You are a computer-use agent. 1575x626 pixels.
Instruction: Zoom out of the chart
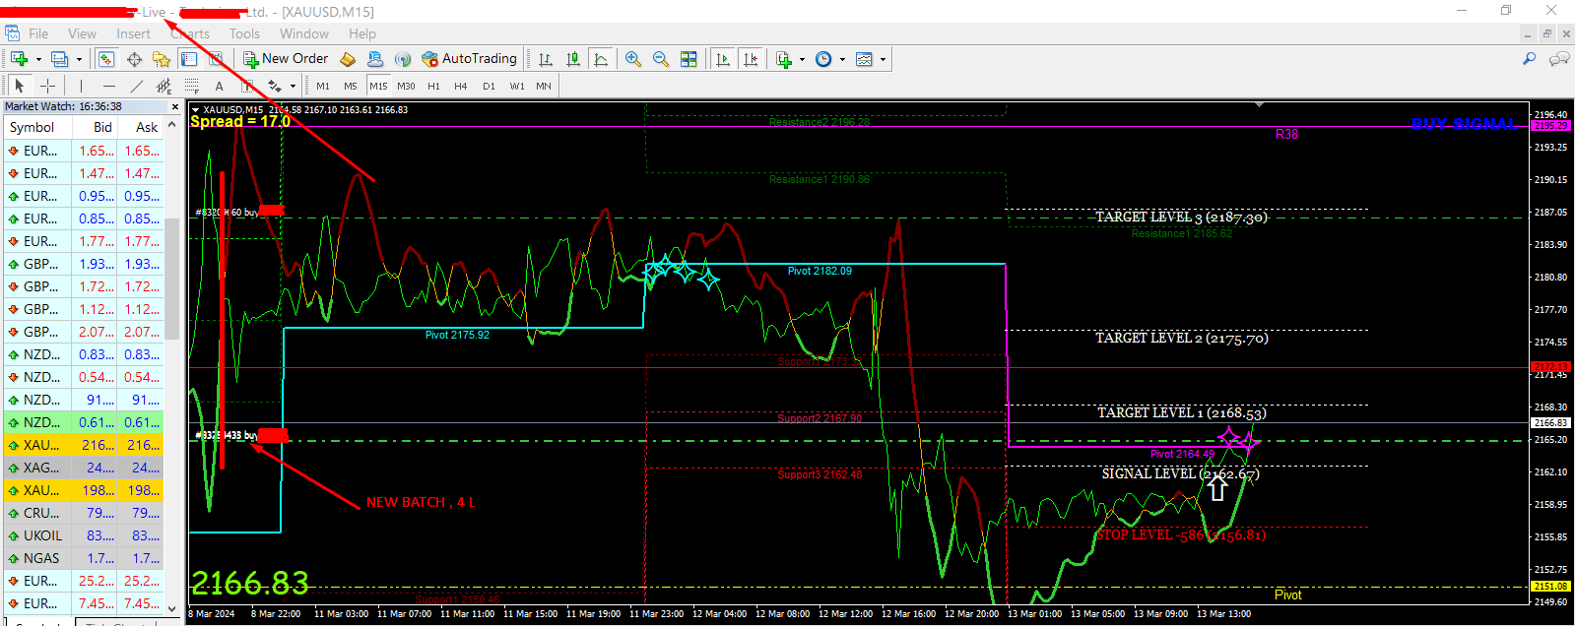tap(660, 59)
